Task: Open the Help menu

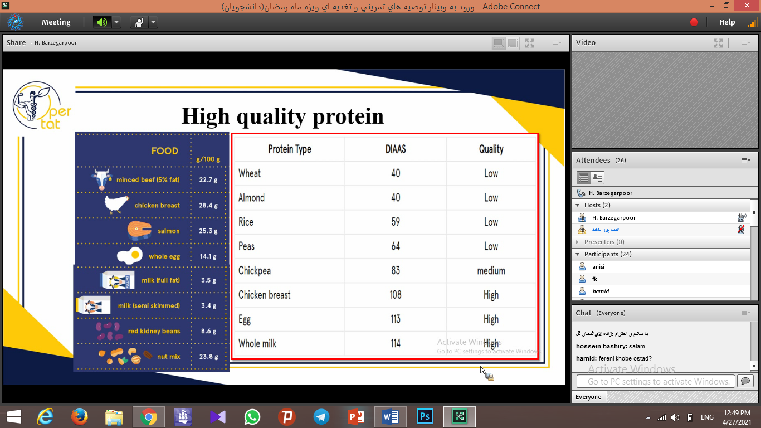Action: 727,22
